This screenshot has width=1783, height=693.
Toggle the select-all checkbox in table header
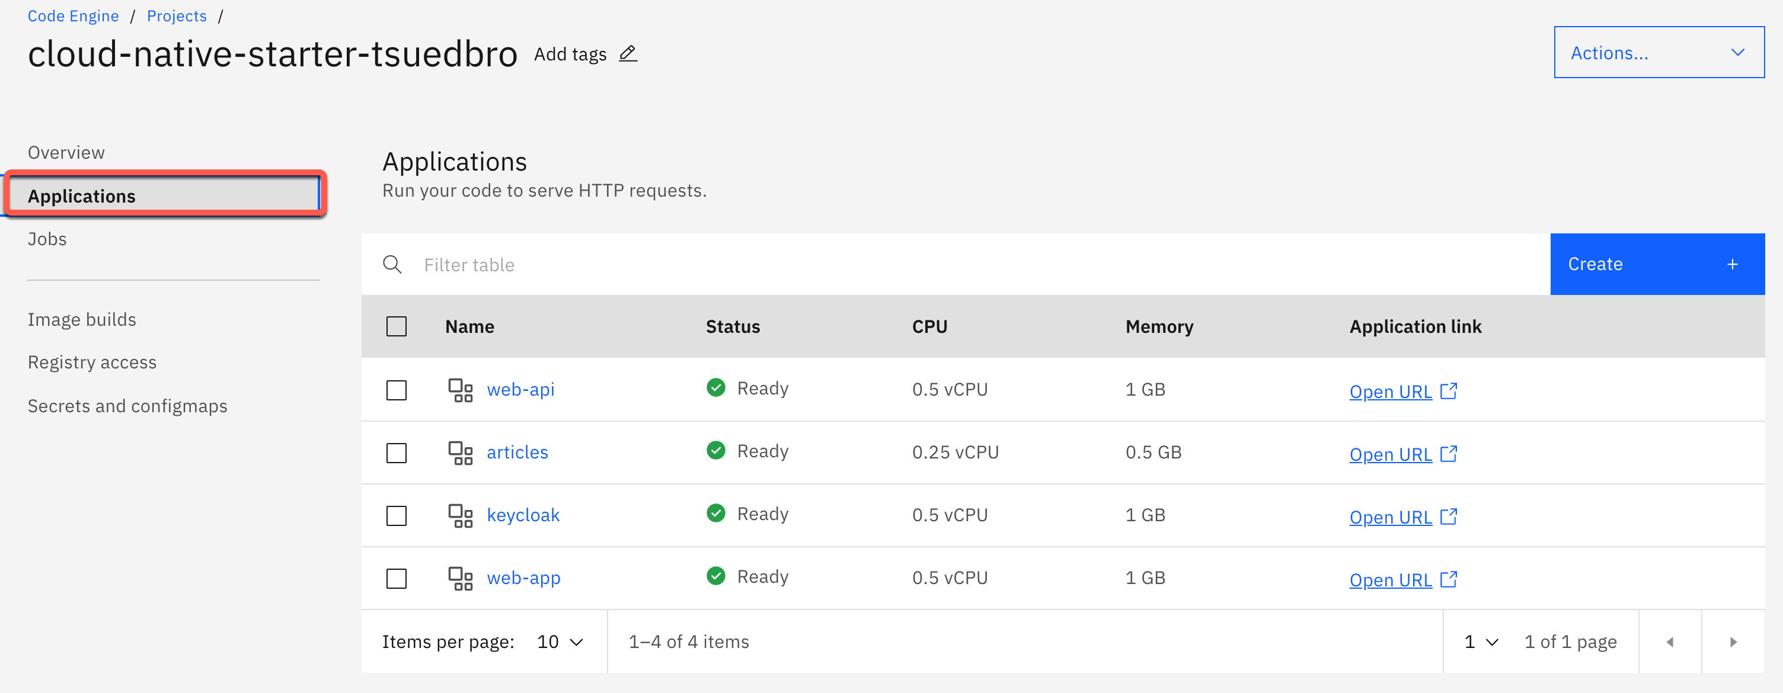[397, 326]
